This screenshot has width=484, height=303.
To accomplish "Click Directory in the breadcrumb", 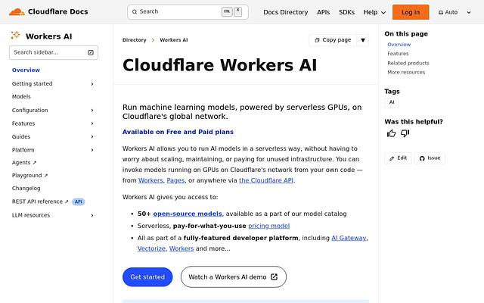I will (135, 40).
